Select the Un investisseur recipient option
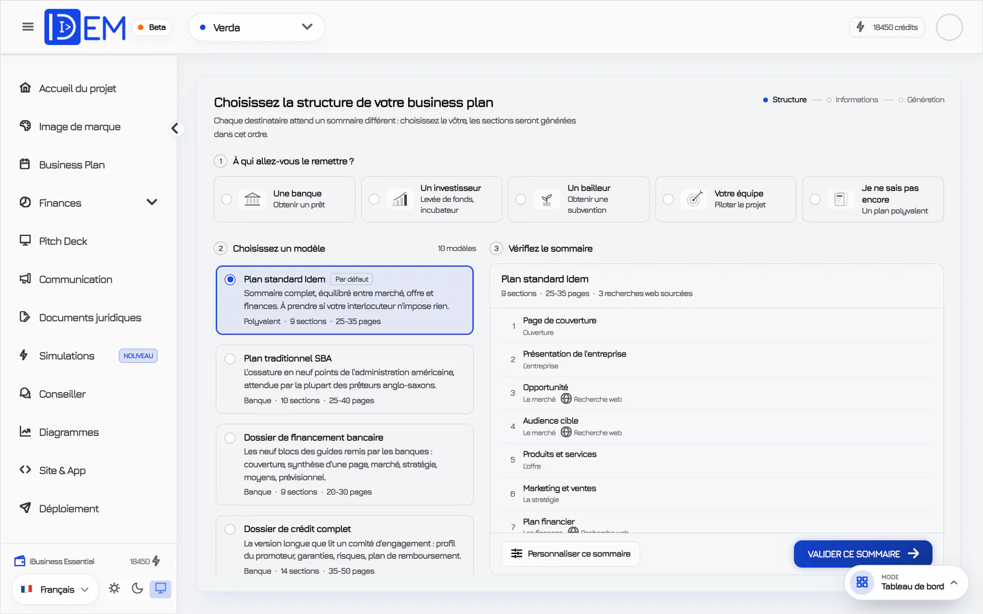 click(x=431, y=199)
